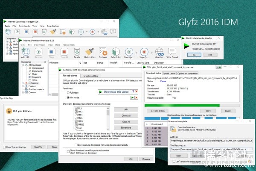Image resolution: width=256 pixels, height=171 pixels.
Task: Check Don't show this dialog again
Action: click(x=174, y=161)
